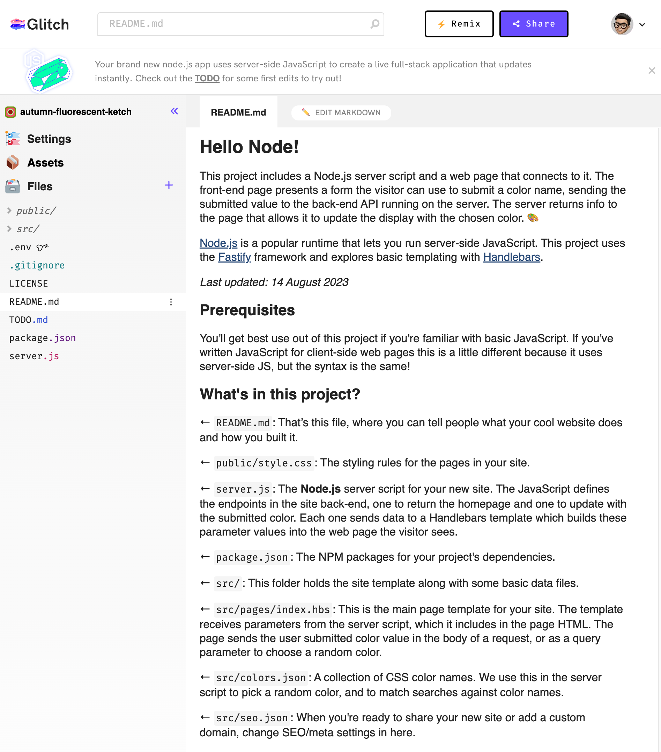Open the Files section label
The height and width of the screenshot is (752, 661).
coord(40,186)
